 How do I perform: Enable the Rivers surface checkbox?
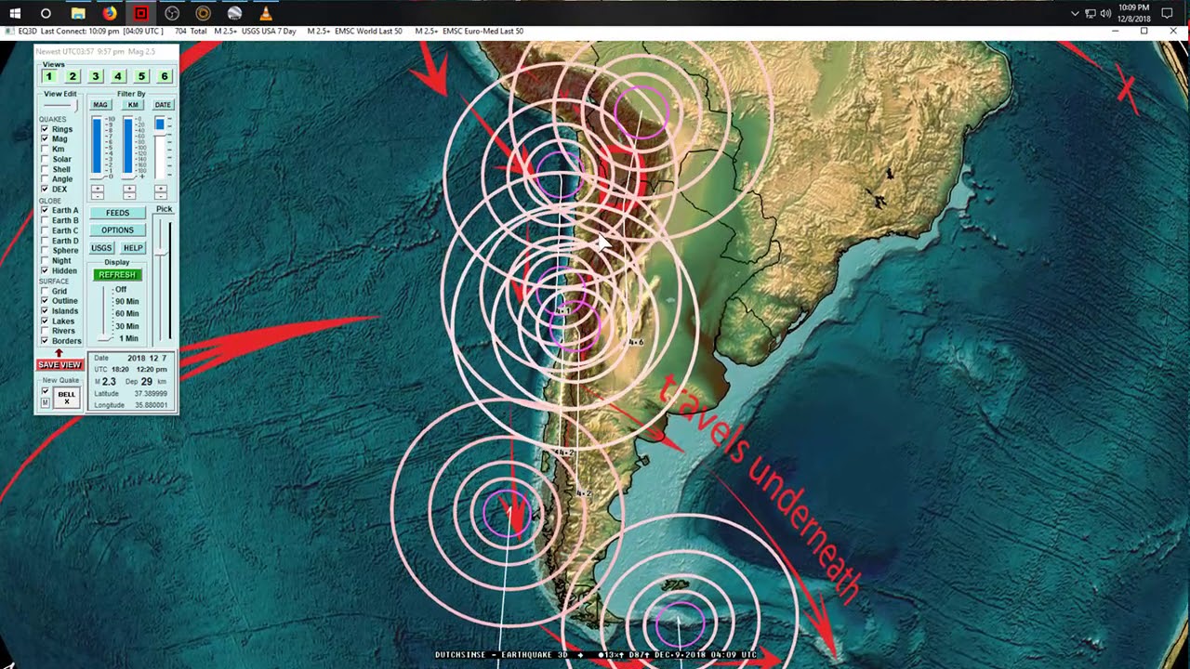tap(45, 331)
